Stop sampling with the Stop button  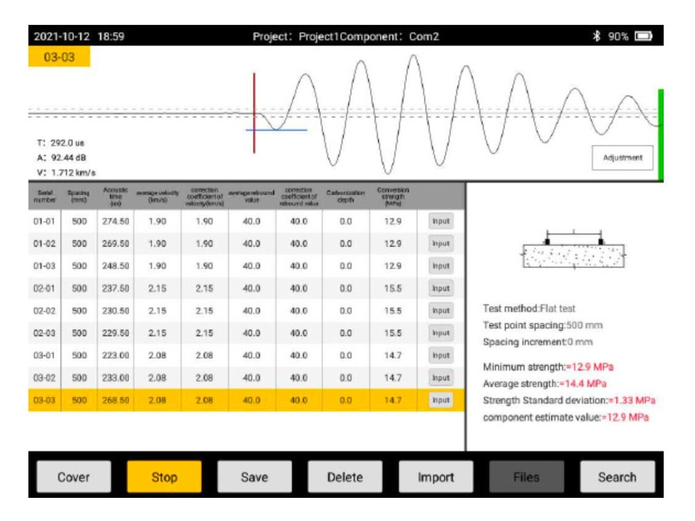(164, 477)
